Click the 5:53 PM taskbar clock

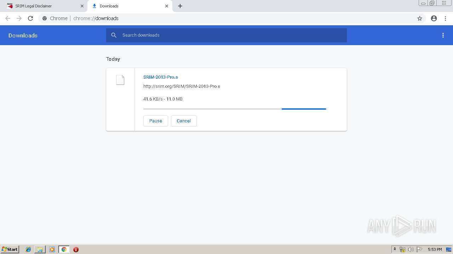pos(435,249)
